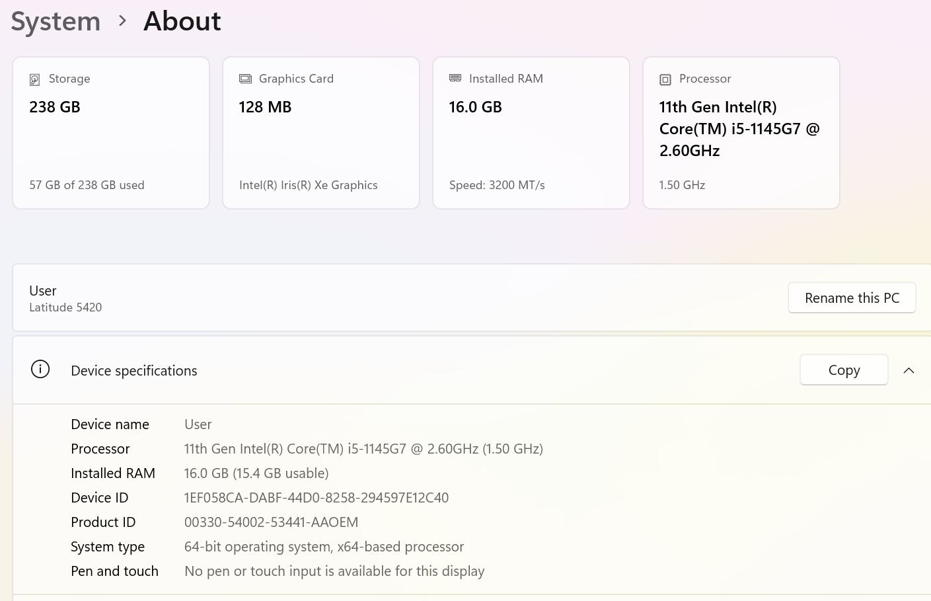Click the About page heading
Image resolution: width=931 pixels, height=601 pixels.
[182, 21]
